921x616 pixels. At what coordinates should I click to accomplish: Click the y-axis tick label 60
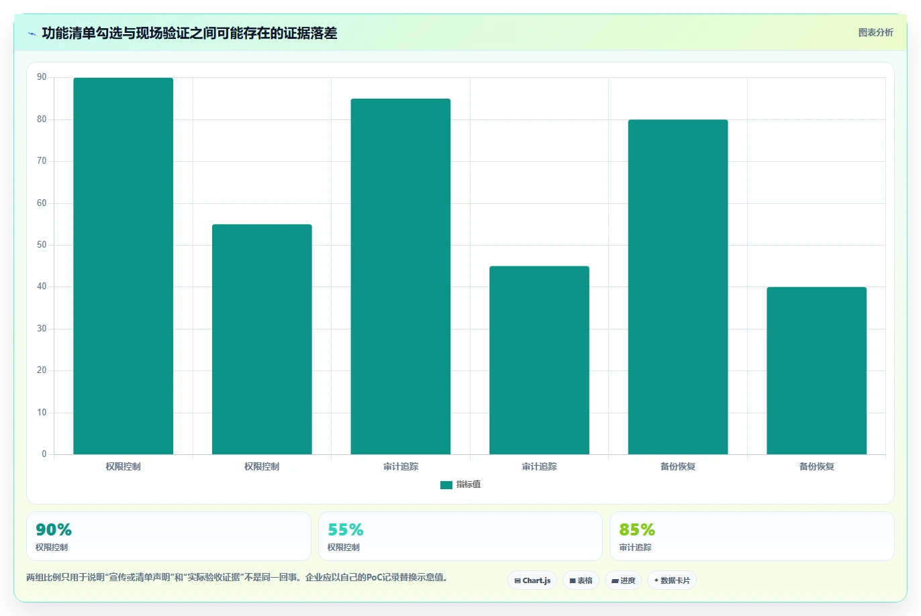[42, 203]
